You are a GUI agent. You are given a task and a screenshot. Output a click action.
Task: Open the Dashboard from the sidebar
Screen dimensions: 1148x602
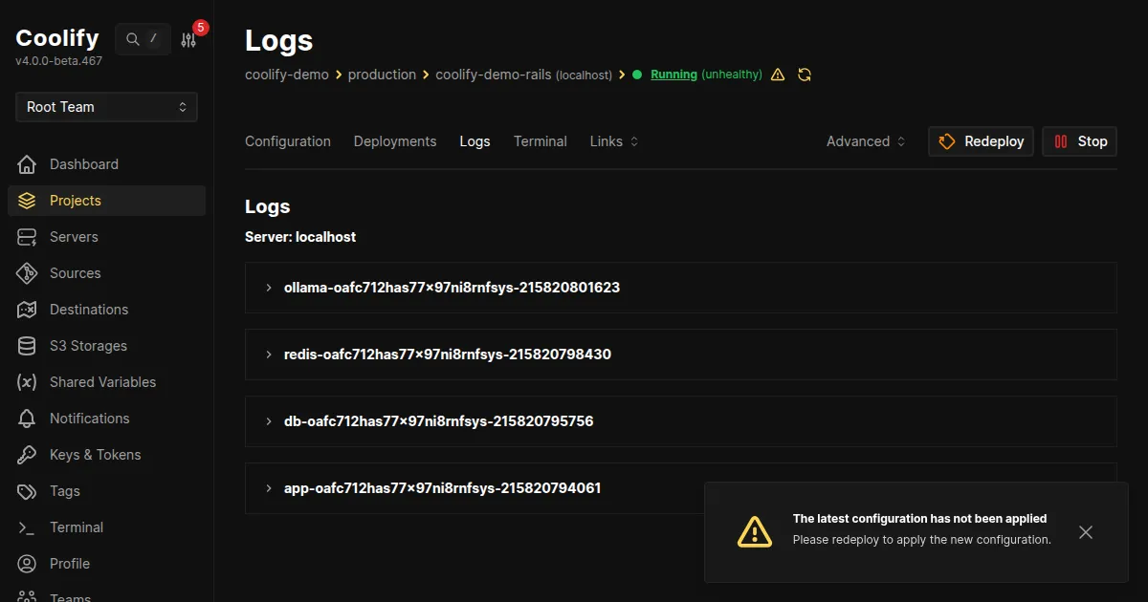(x=82, y=163)
